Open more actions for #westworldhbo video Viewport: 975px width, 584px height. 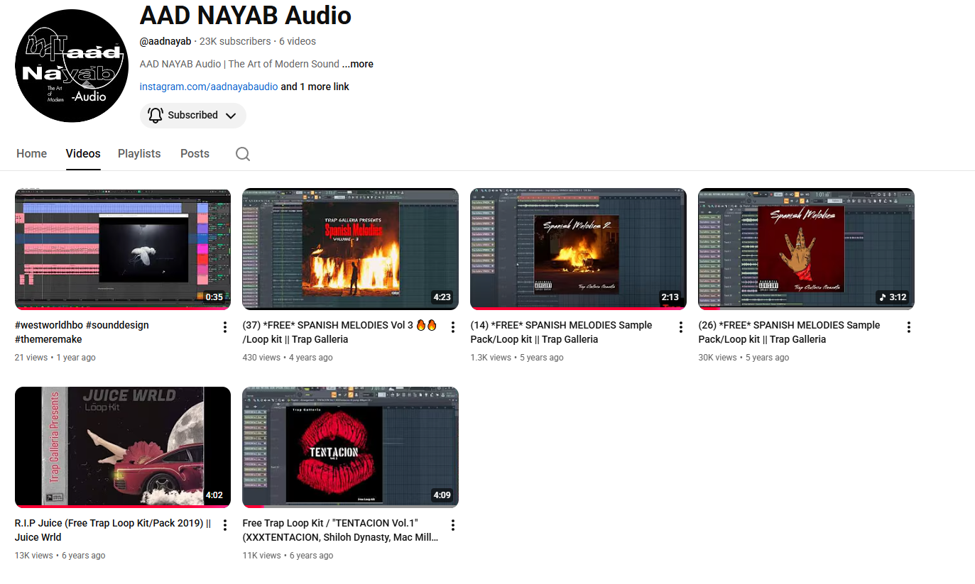pos(225,327)
